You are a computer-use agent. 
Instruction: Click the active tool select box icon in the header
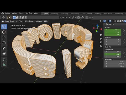coord(9,17)
